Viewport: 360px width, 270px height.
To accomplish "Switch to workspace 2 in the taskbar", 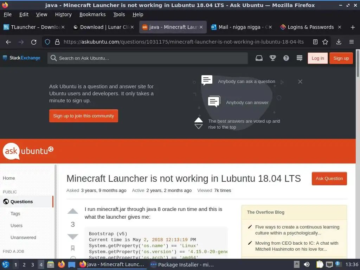I will point(24,265).
